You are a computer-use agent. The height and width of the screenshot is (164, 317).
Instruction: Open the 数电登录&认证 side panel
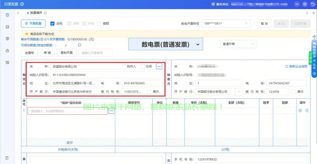(314, 58)
